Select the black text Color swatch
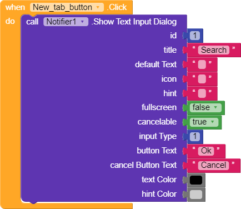 (x=196, y=180)
